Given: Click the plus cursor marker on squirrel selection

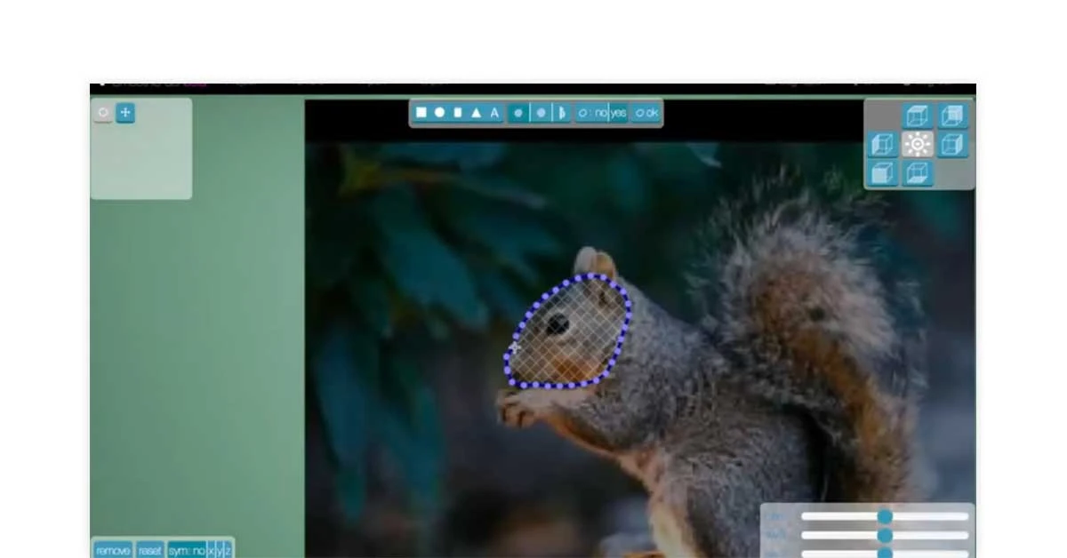Looking at the screenshot, I should point(515,347).
